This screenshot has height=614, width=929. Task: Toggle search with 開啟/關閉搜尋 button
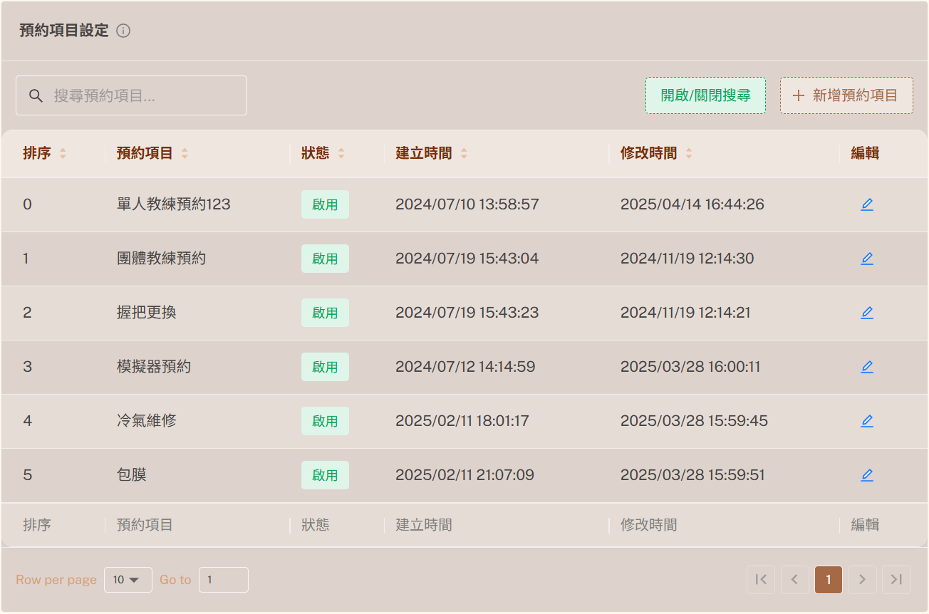coord(705,95)
